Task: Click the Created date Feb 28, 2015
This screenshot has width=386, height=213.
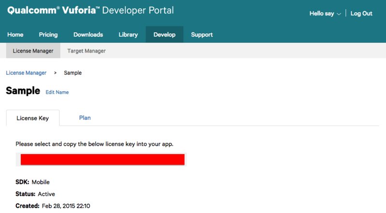Action: [x=66, y=206]
